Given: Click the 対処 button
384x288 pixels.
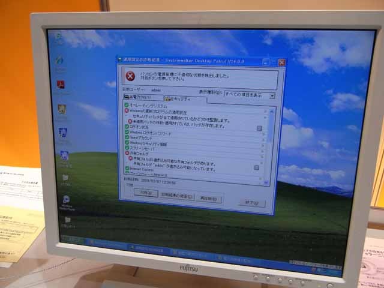Looking at the screenshot, I should [146, 193].
